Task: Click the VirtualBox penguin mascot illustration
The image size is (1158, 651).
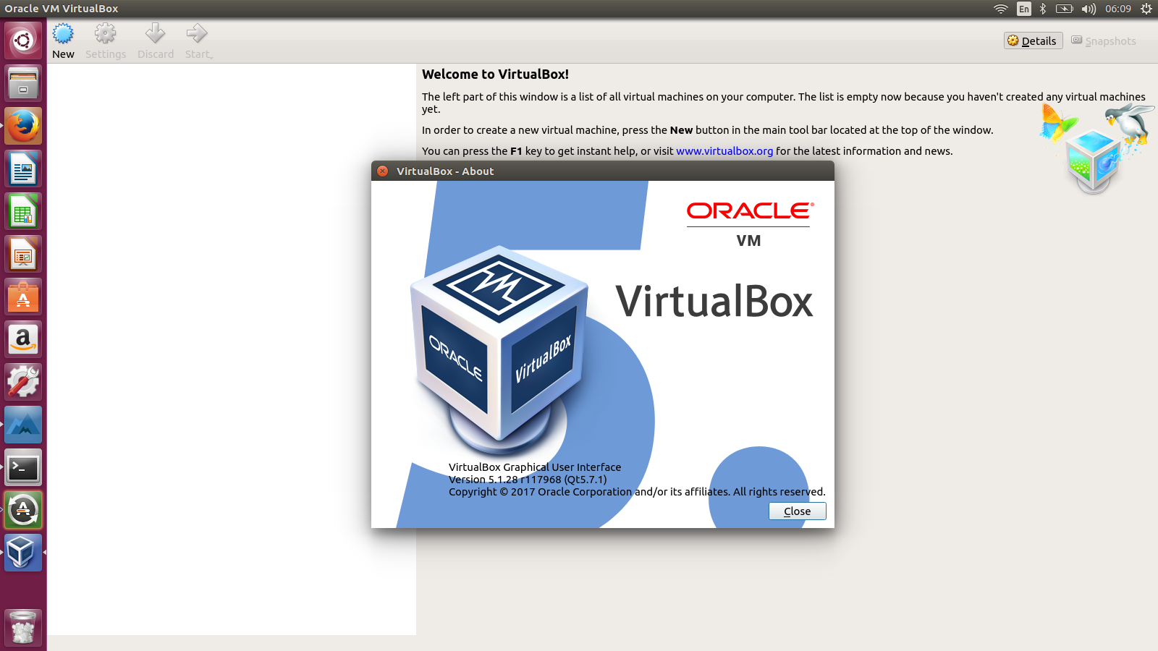Action: [1129, 124]
